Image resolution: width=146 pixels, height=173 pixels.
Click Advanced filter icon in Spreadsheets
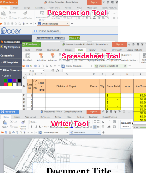[x=53, y=56]
